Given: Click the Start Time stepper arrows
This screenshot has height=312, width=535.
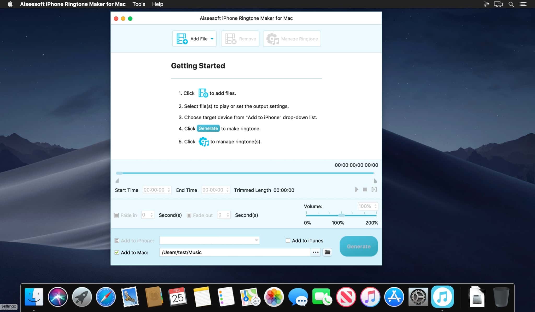Looking at the screenshot, I should click(x=169, y=190).
